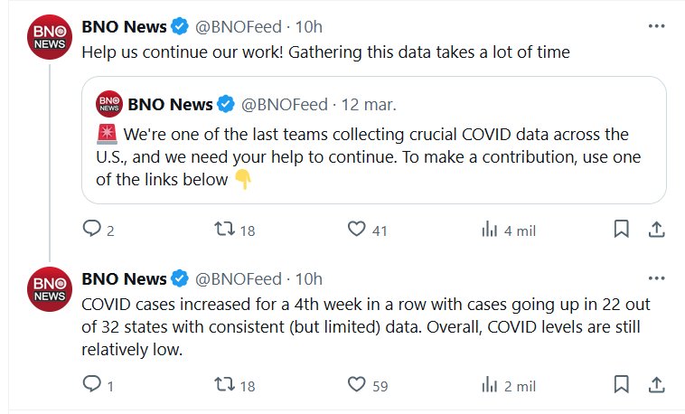Share the COVID cases tweet
The height and width of the screenshot is (414, 685).
(x=657, y=385)
